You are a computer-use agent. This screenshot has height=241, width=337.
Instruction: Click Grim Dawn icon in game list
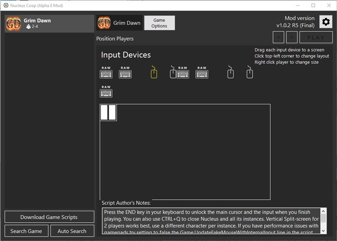tap(13, 24)
